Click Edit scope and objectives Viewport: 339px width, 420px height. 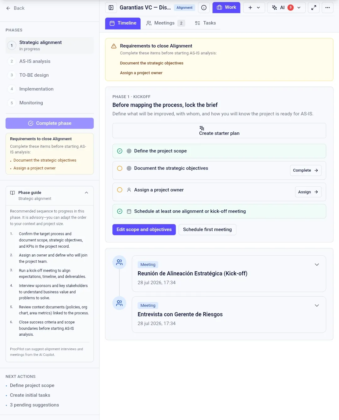(x=144, y=230)
